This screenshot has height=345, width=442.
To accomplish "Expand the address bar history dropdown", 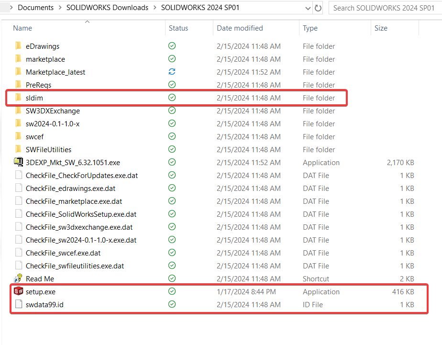I will (309, 7).
